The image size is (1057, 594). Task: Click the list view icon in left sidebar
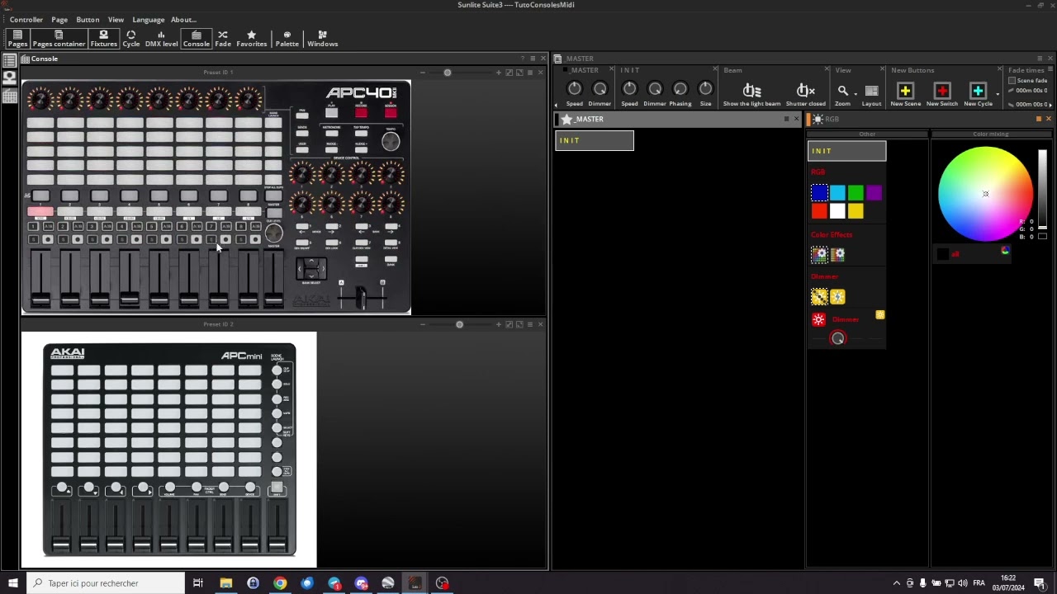pos(9,59)
